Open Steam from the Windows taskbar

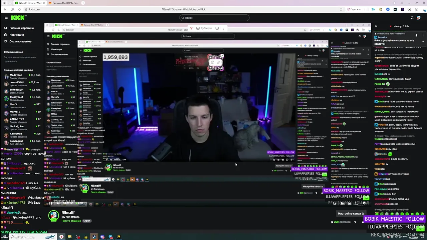click(94, 237)
